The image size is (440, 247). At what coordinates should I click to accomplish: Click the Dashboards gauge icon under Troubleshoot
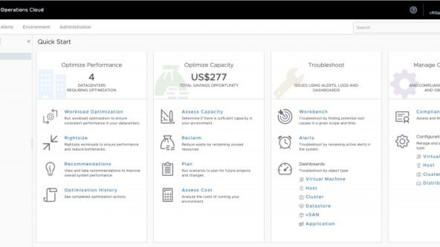click(x=285, y=168)
